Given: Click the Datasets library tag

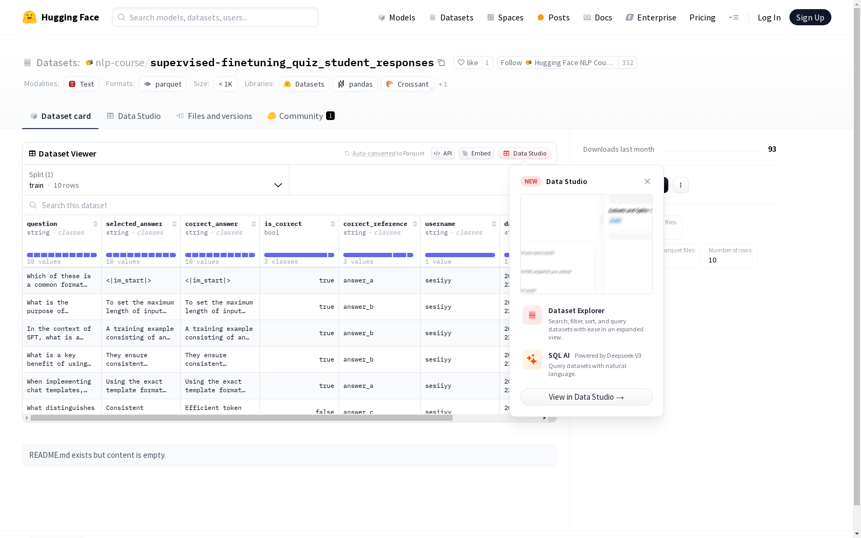Looking at the screenshot, I should (x=304, y=84).
